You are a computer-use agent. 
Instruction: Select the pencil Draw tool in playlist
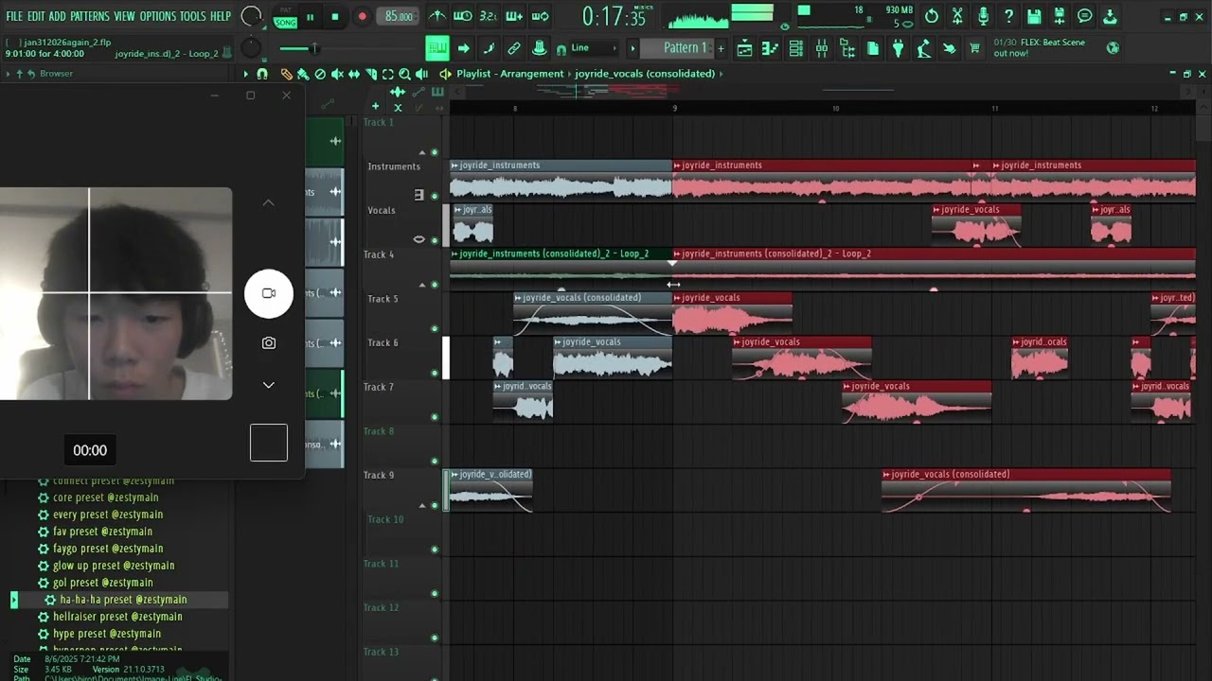(286, 74)
